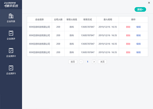Click the 操作 column header

(133, 20)
